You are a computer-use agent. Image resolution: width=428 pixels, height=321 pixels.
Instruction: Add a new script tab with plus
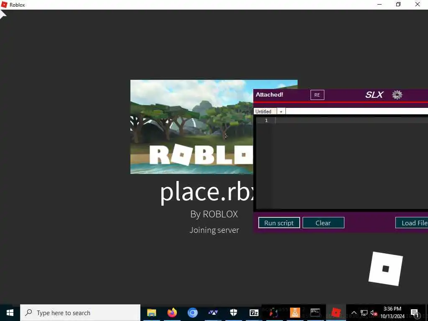pyautogui.click(x=281, y=111)
